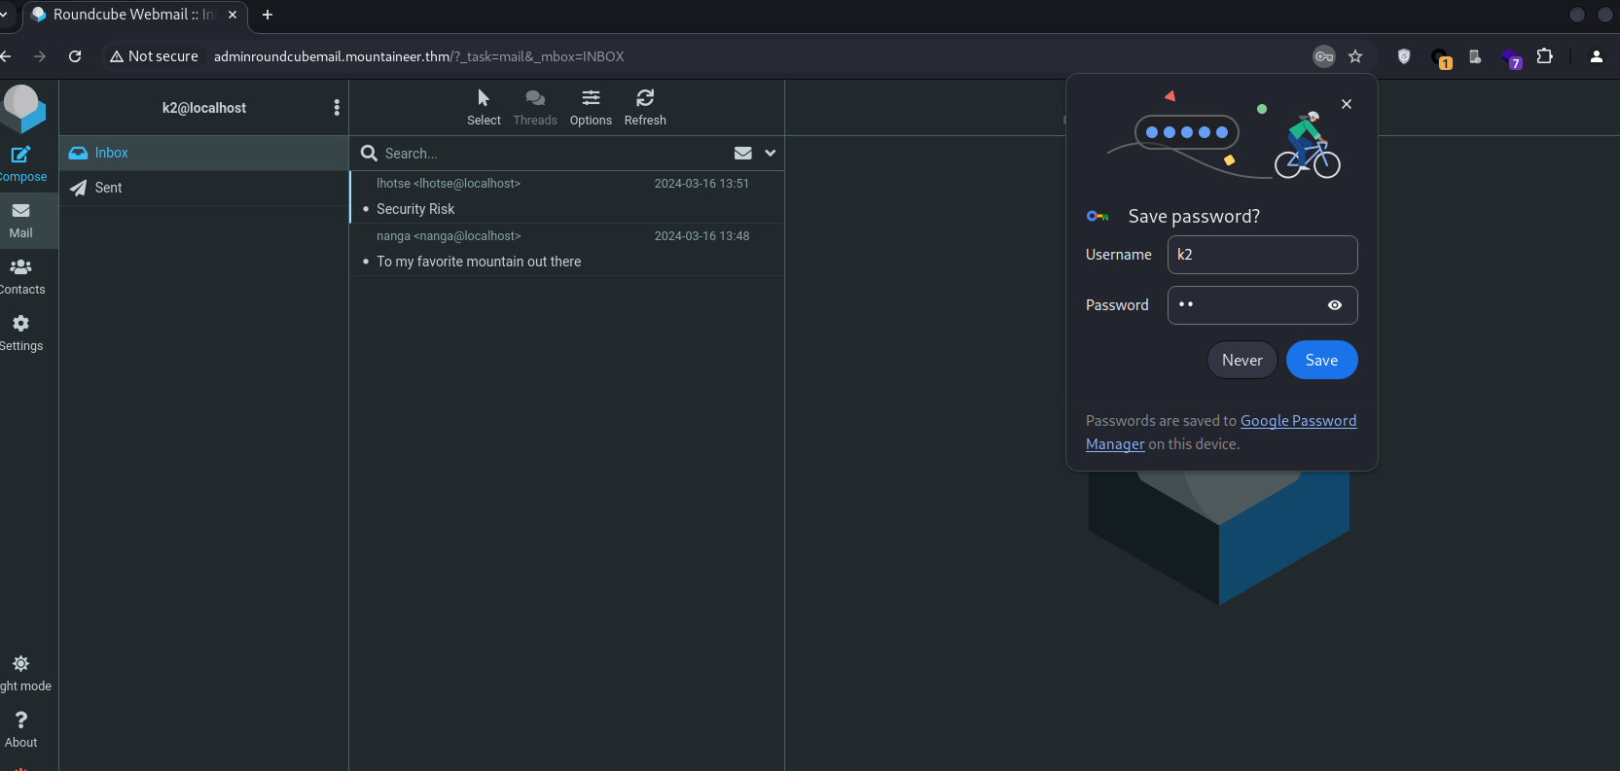
Task: Open Roundcube Settings
Action: pyautogui.click(x=21, y=324)
